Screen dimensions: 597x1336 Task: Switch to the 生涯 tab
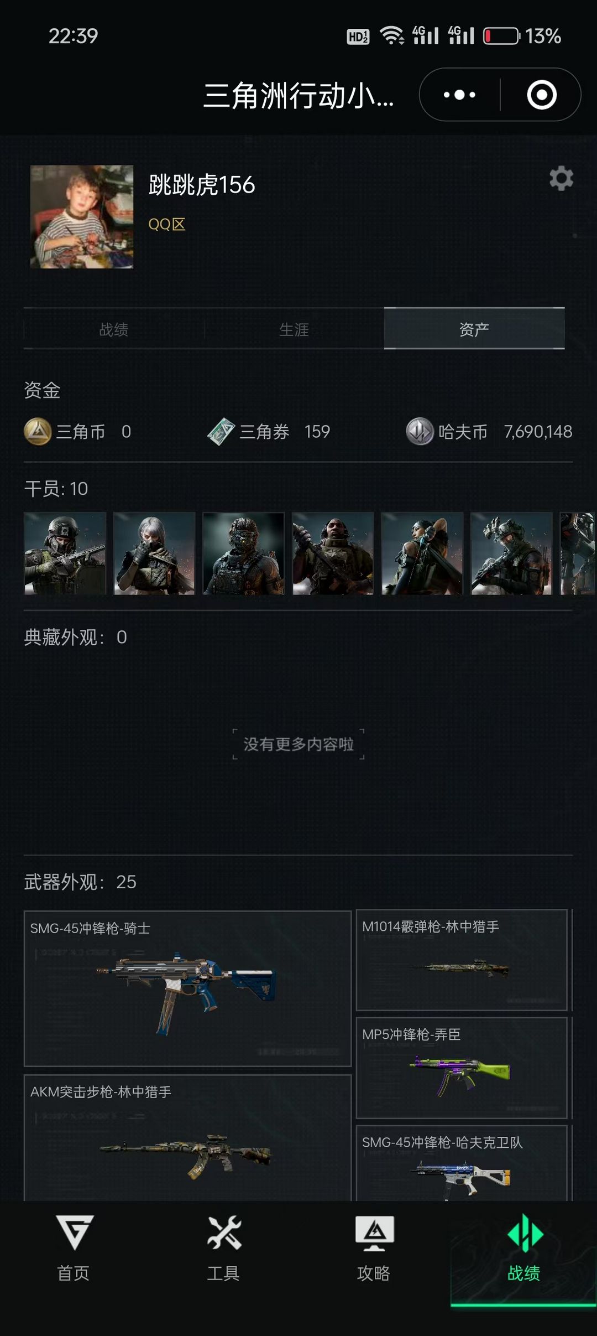click(x=294, y=329)
